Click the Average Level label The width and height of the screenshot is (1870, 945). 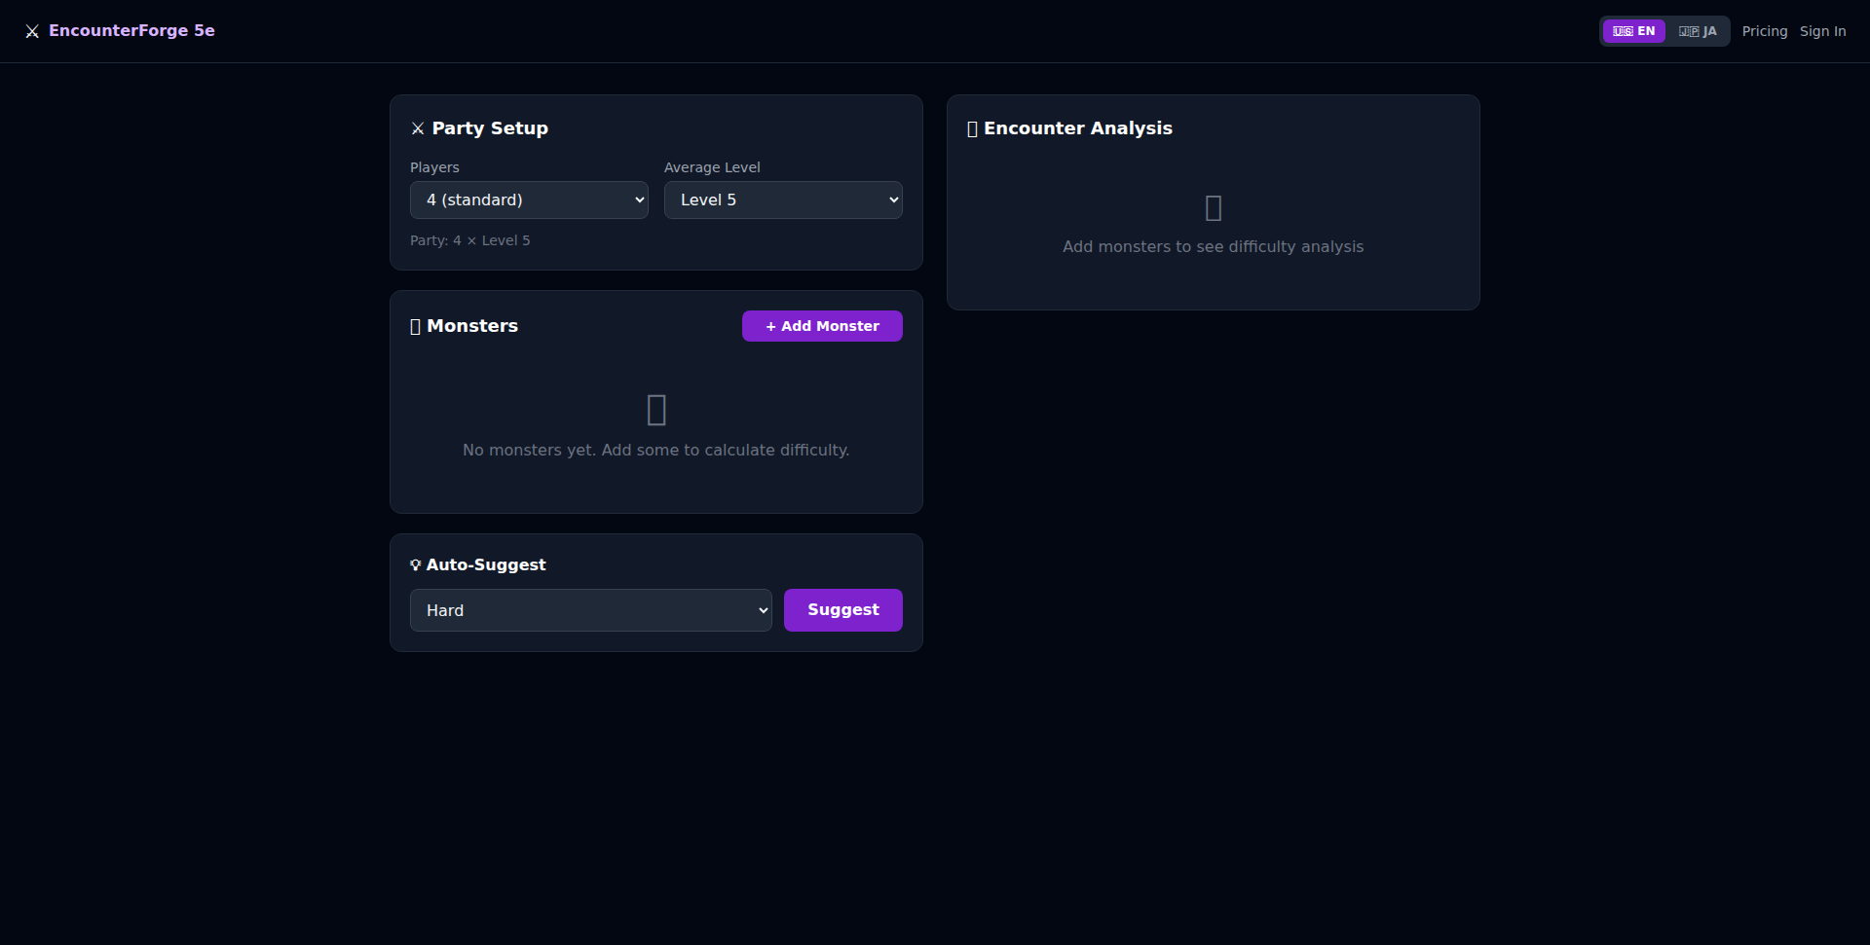click(x=712, y=167)
